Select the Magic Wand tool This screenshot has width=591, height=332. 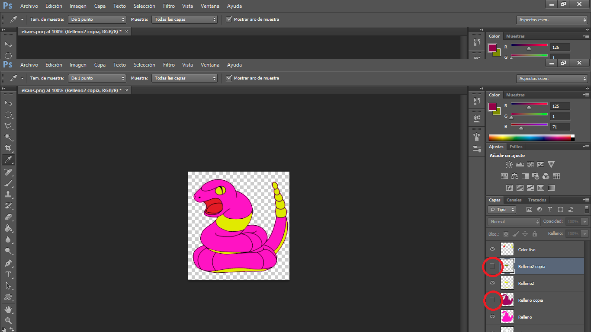[x=8, y=137]
